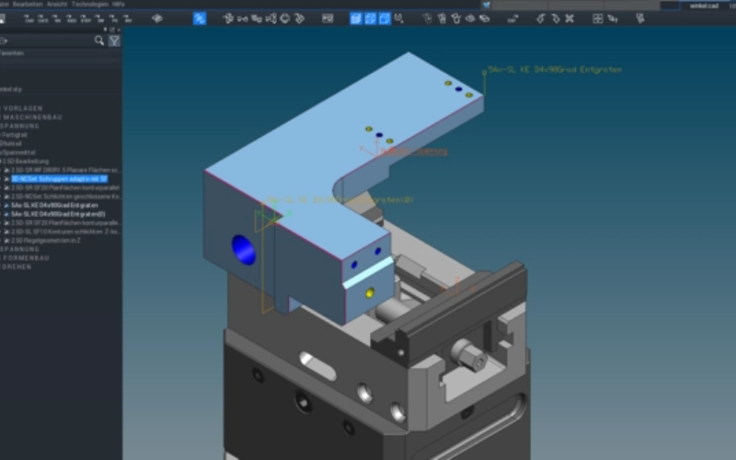736x460 pixels.
Task: Click the first hand selection icon
Action: (x=428, y=18)
